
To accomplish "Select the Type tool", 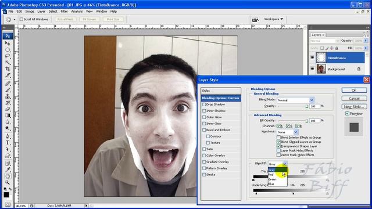I will click(8, 143).
